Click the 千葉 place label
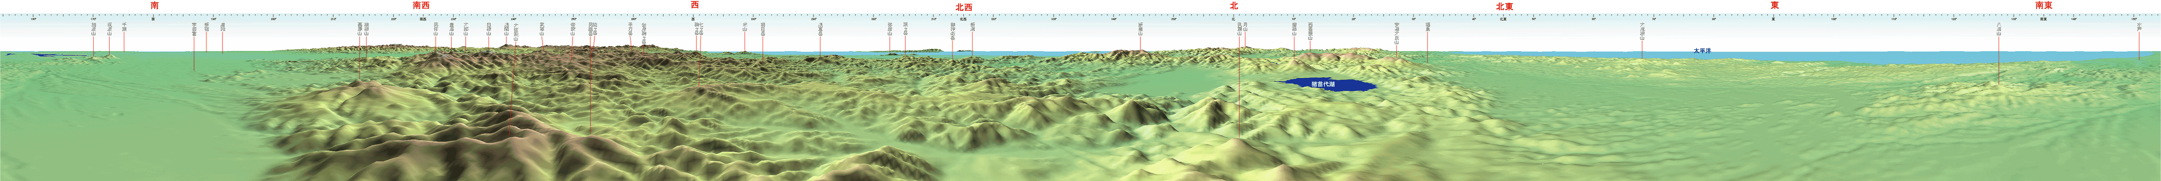 pos(124,26)
